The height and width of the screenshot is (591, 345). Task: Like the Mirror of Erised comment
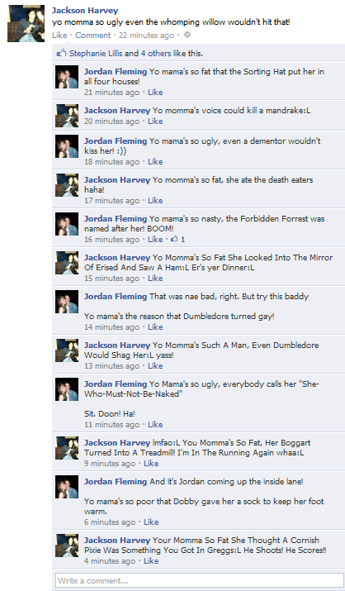tap(155, 279)
